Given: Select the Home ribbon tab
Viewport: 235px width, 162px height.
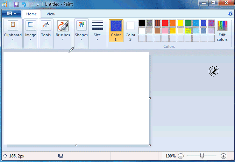Looking at the screenshot, I should click(x=31, y=14).
